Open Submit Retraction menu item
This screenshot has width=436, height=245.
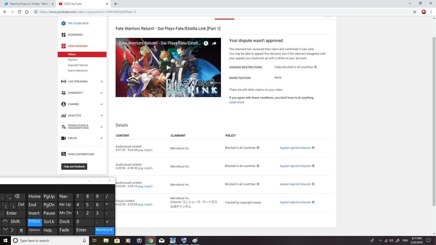(78, 71)
